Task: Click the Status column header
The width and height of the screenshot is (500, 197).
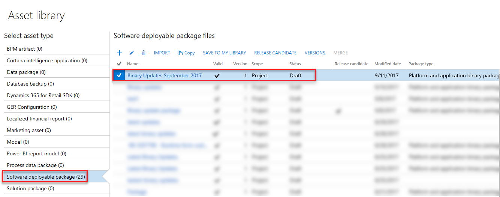Action: coord(295,64)
